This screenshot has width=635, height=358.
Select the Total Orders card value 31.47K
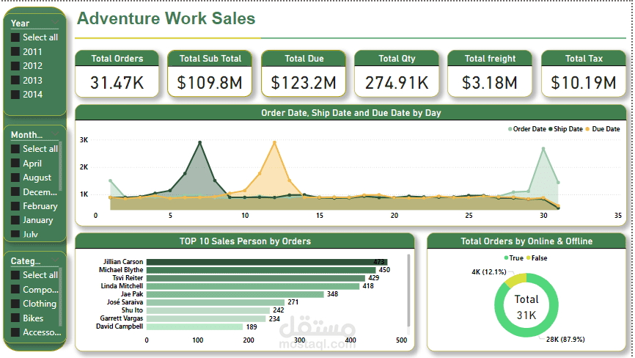pyautogui.click(x=117, y=83)
